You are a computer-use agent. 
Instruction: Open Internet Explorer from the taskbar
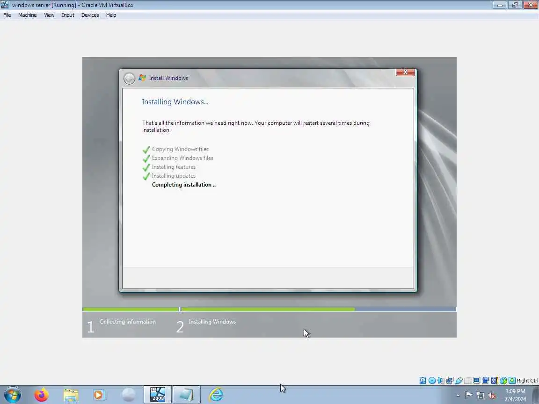(216, 395)
